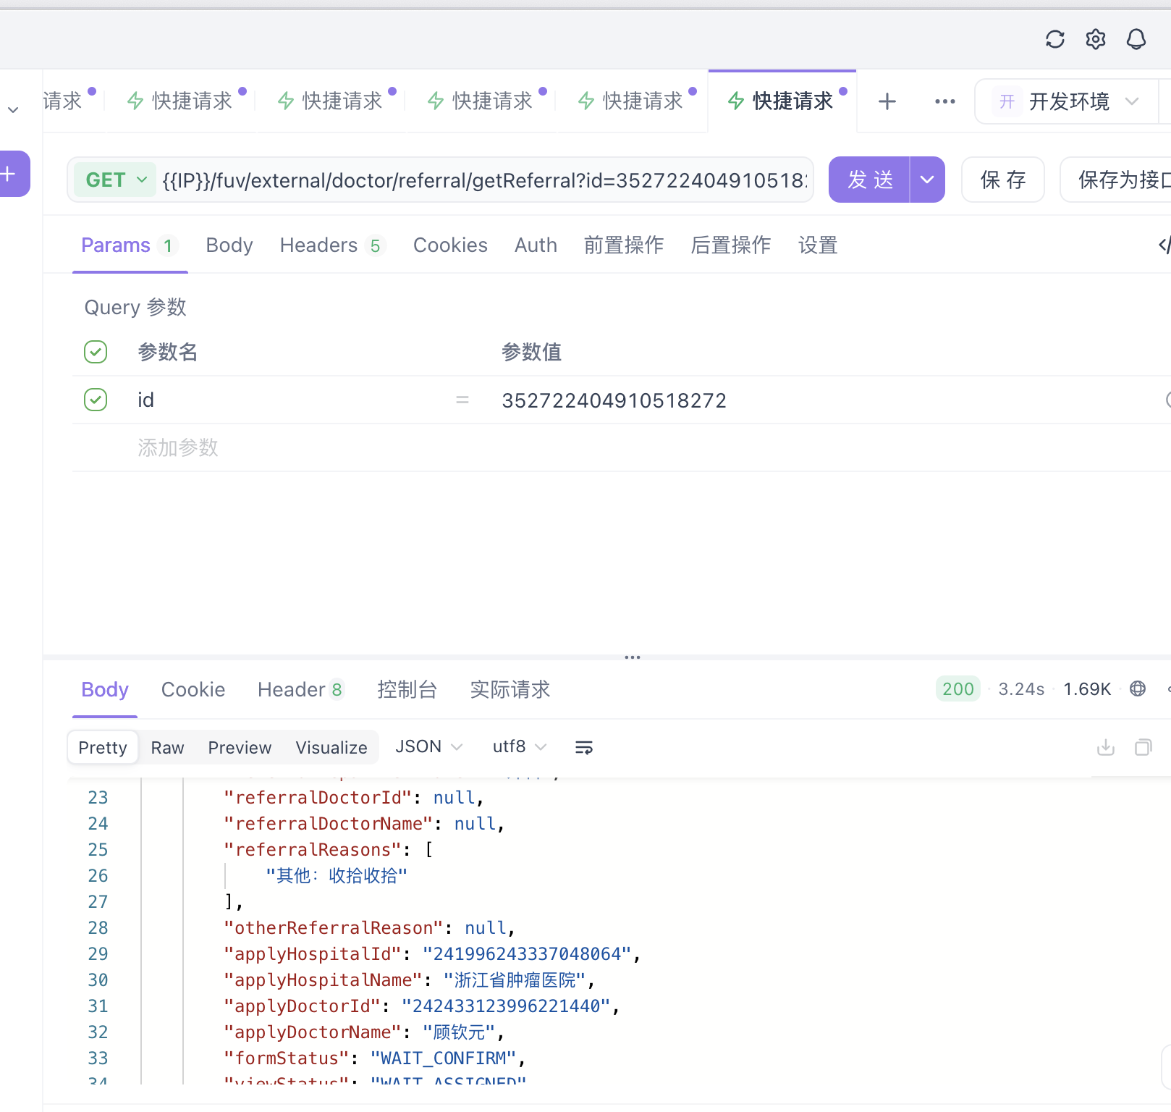This screenshot has height=1112, width=1171.
Task: Click the Query 参数 section label
Action: [x=135, y=307]
